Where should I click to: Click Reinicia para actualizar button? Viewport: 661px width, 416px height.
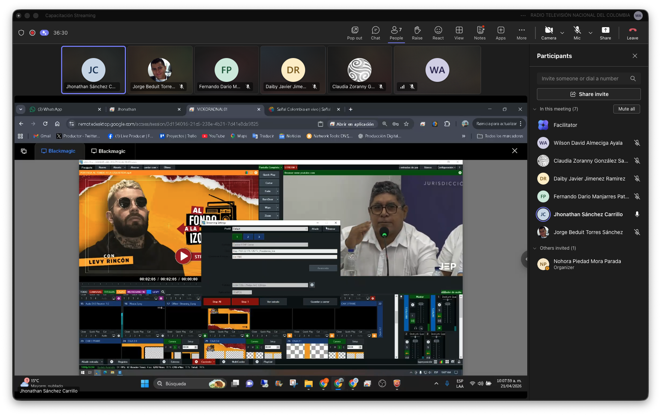point(499,124)
